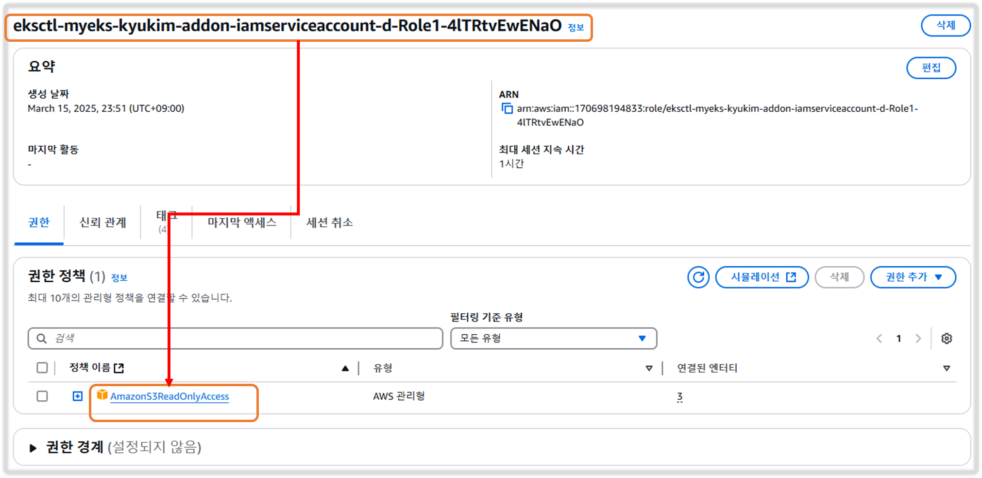The width and height of the screenshot is (982, 478).
Task: Expand AmazonS3ReadOnlyAccess policy row plus icon
Action: [x=78, y=396]
